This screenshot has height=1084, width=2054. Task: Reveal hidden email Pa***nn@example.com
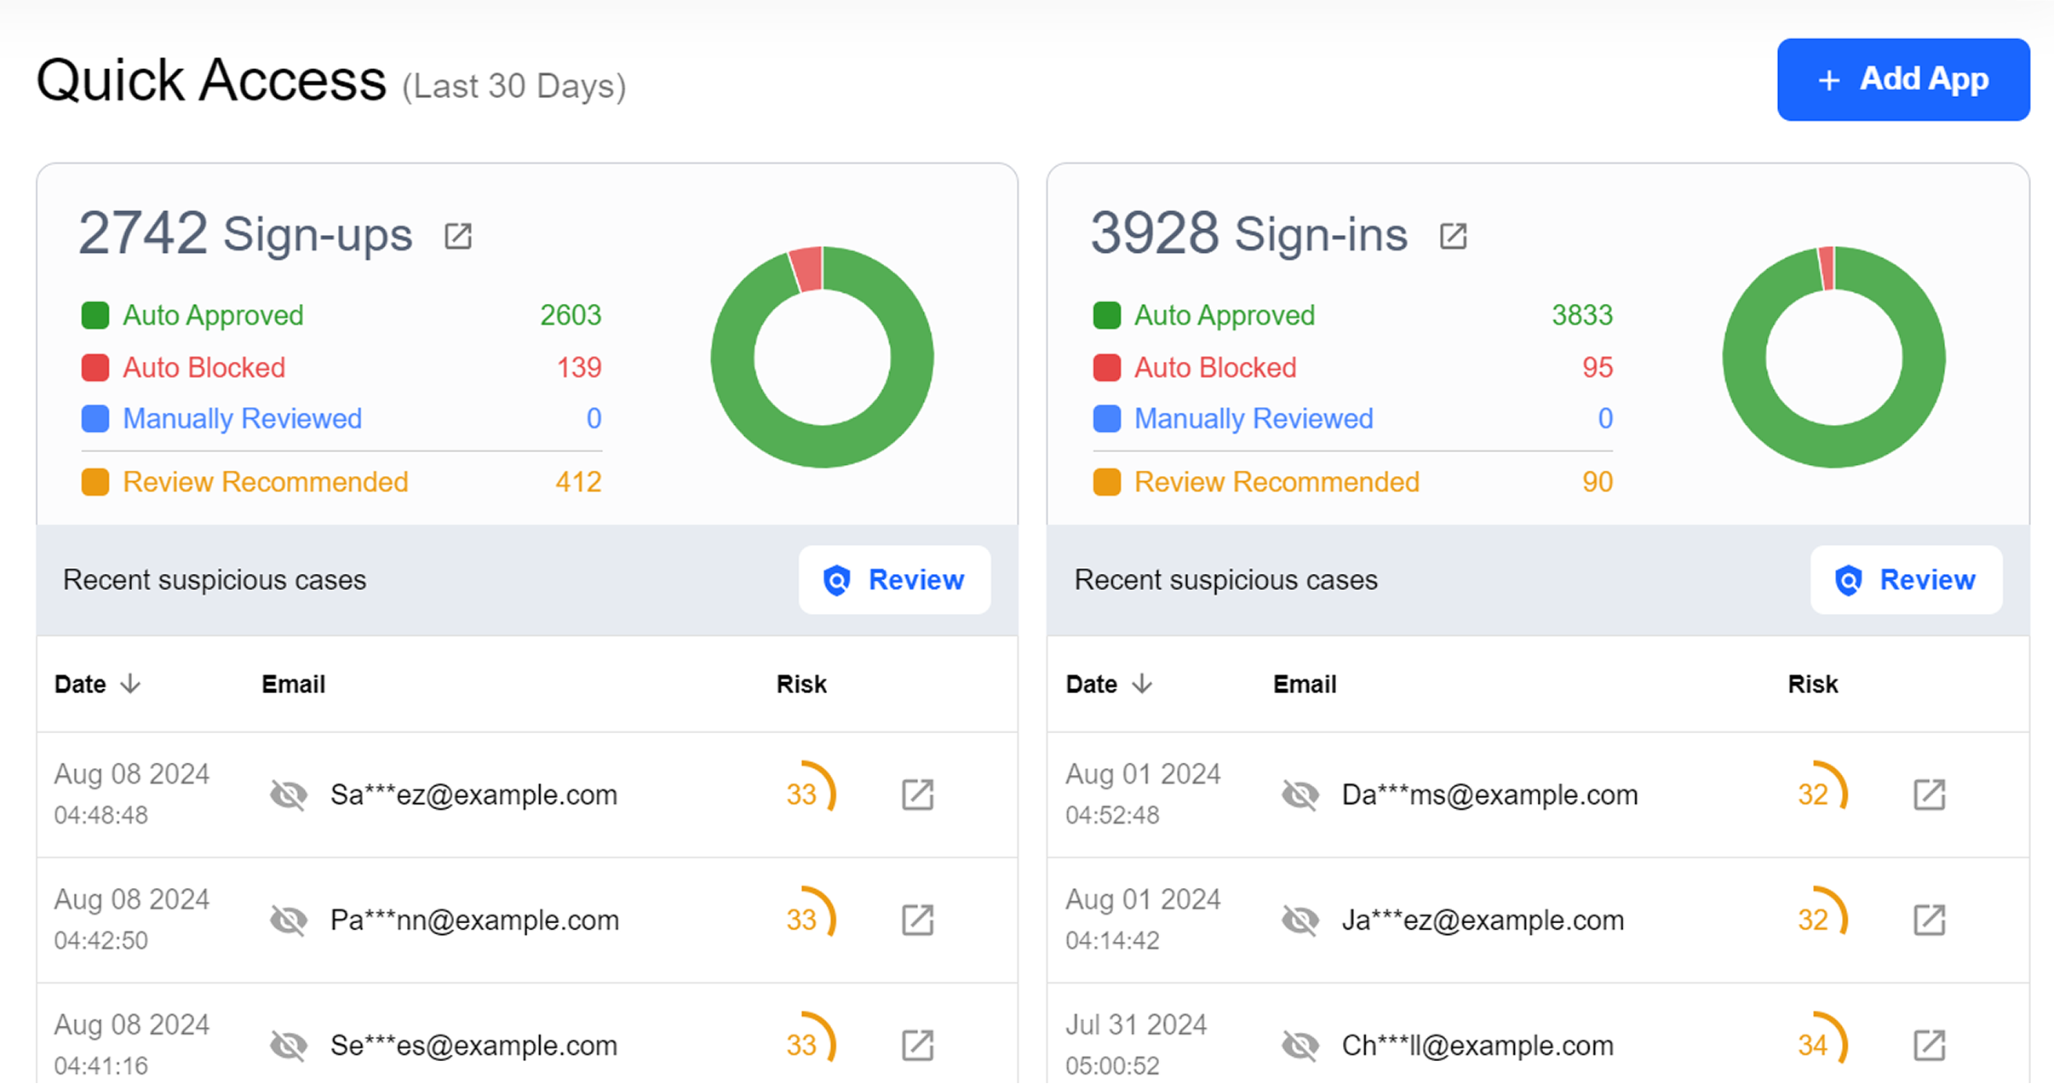coord(289,920)
